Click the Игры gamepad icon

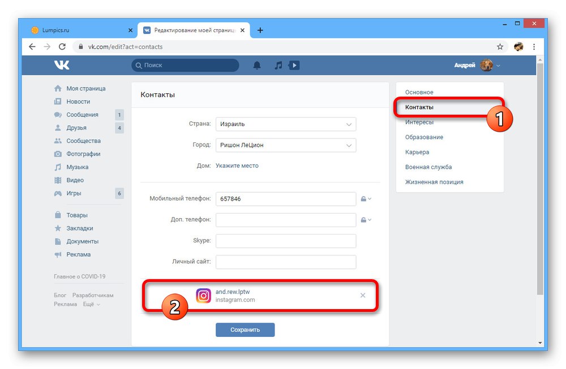(58, 193)
